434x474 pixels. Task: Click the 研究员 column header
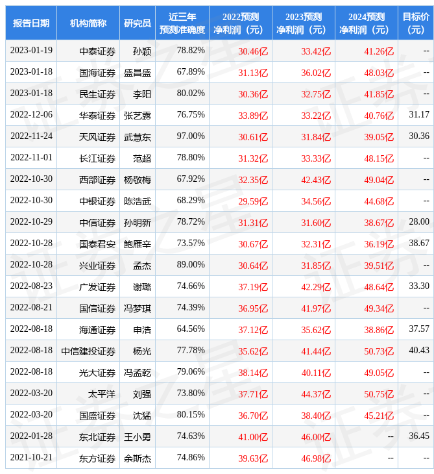tap(138, 23)
